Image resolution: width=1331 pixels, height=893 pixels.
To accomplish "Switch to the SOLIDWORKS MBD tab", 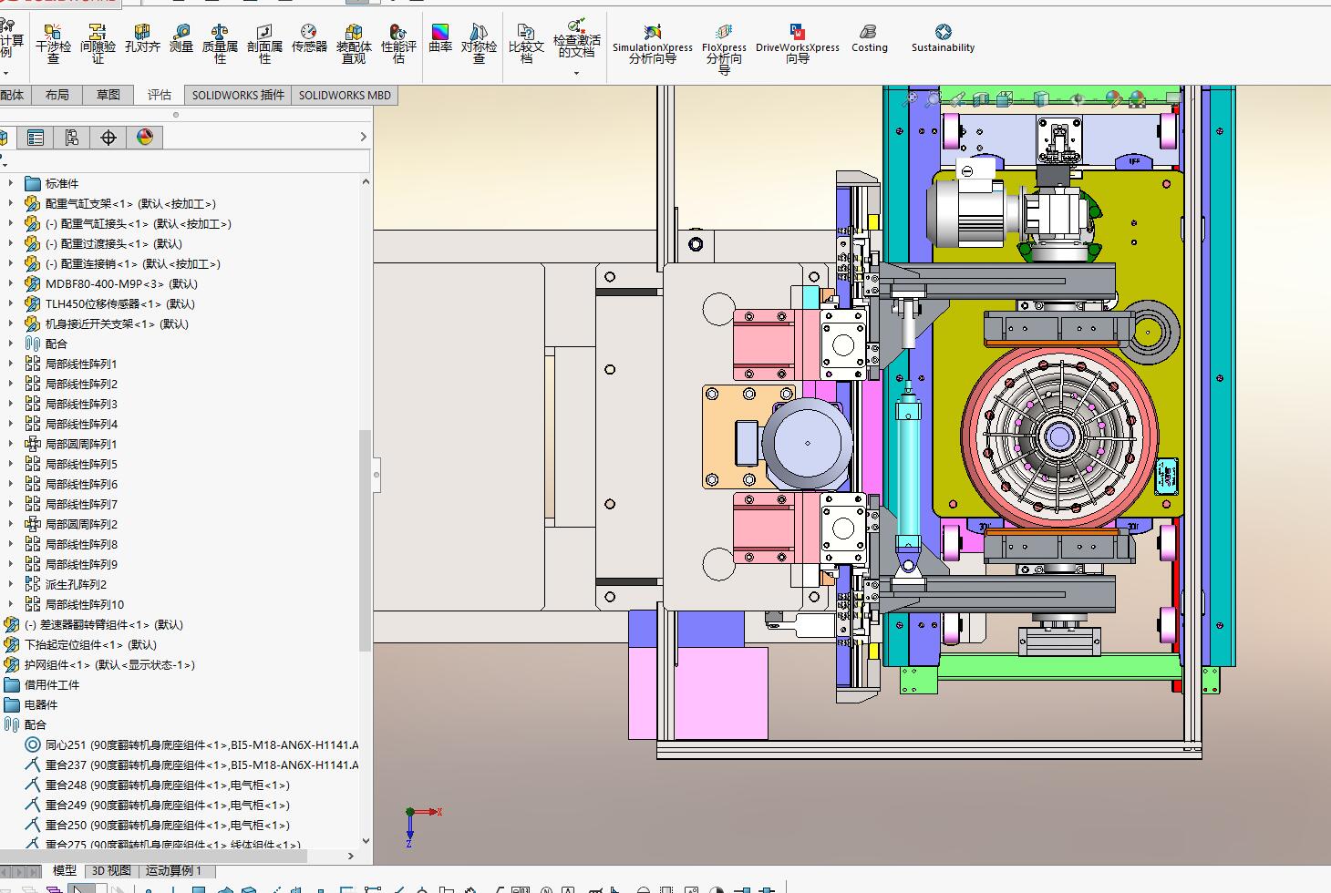I will tap(345, 95).
